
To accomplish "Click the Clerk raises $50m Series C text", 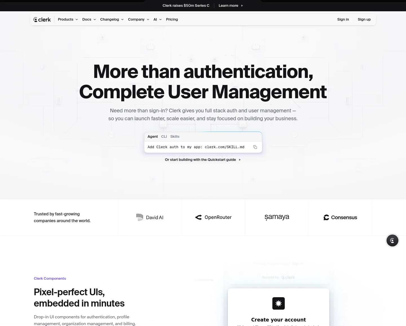I will pos(186,6).
